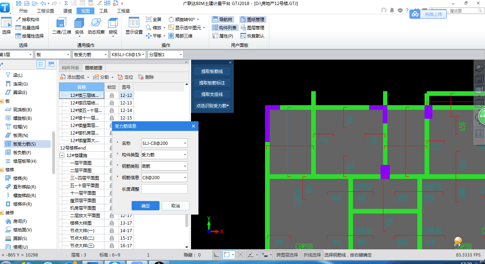485x264 pixels.
Task: Click the Σ summary calculation icon
Action: pos(67,3)
